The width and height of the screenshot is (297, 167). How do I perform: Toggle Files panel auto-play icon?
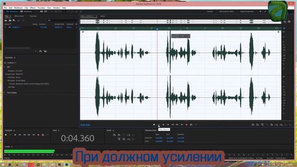[45, 51]
